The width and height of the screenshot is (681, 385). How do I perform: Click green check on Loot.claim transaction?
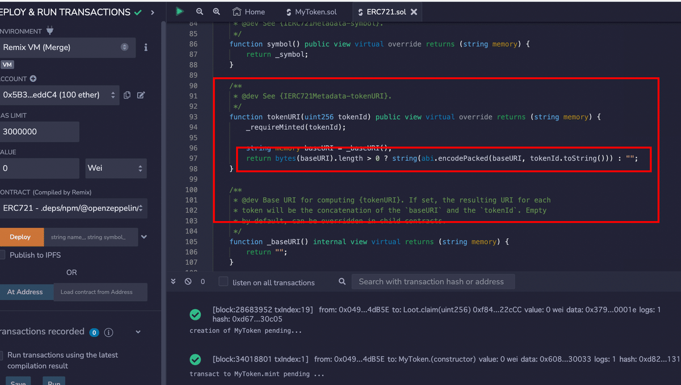tap(195, 315)
